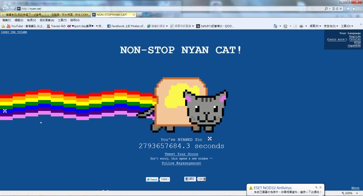
Task: Click the Nyan Cat animation image
Action: pyautogui.click(x=182, y=105)
